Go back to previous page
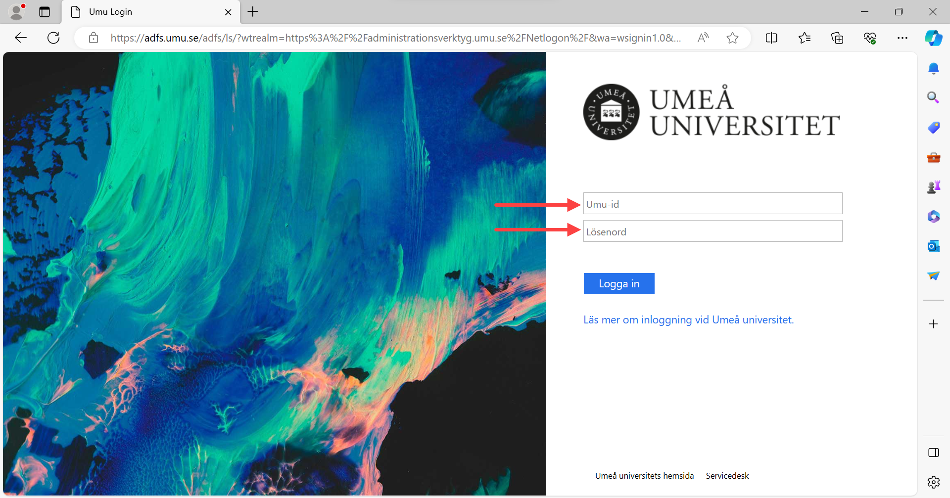950x498 pixels. [x=21, y=38]
